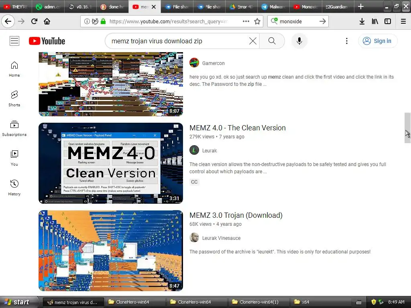Open YouTube settings three-dot menu

[x=347, y=41]
